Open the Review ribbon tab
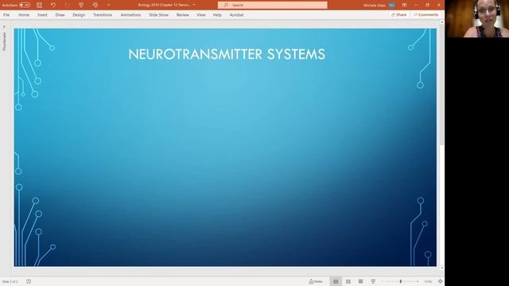 point(182,15)
